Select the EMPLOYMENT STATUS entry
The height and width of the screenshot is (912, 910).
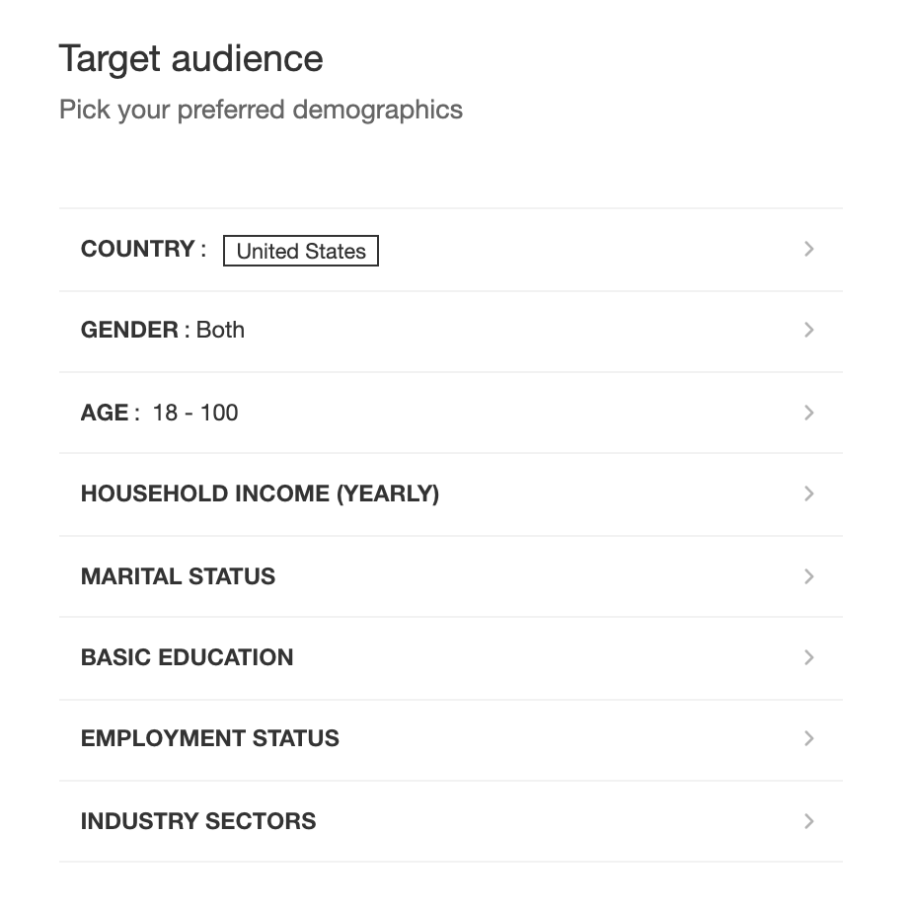click(x=209, y=738)
